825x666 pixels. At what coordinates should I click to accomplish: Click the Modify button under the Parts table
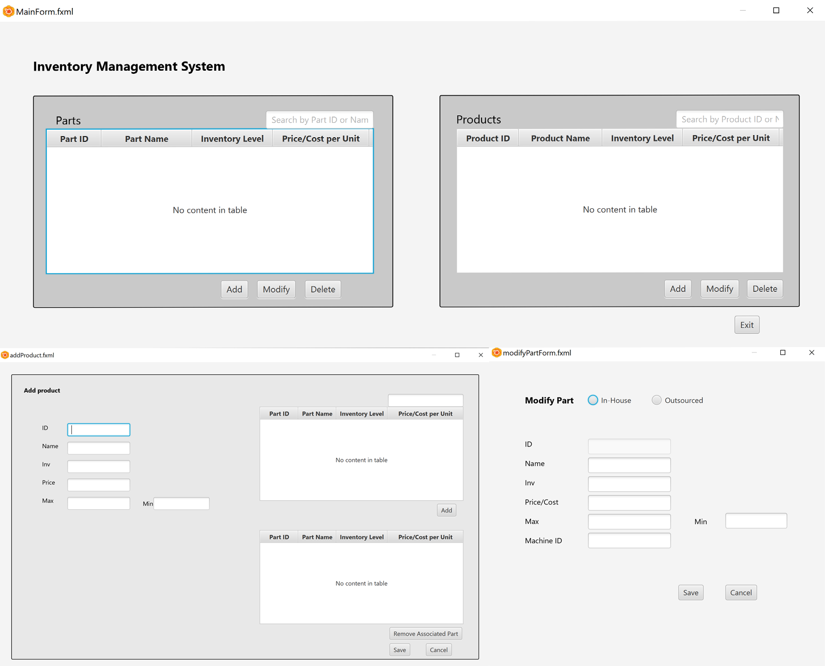[x=276, y=289]
